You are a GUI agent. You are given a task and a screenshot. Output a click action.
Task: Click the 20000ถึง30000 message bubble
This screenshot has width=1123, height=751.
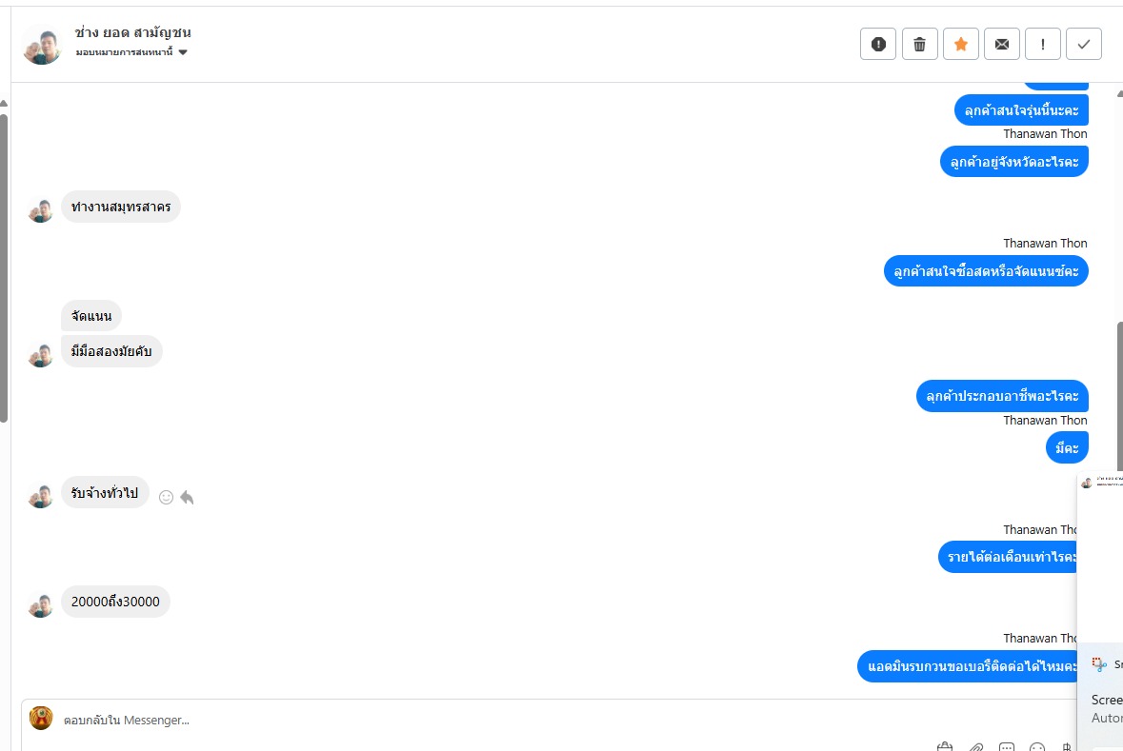[x=115, y=602]
